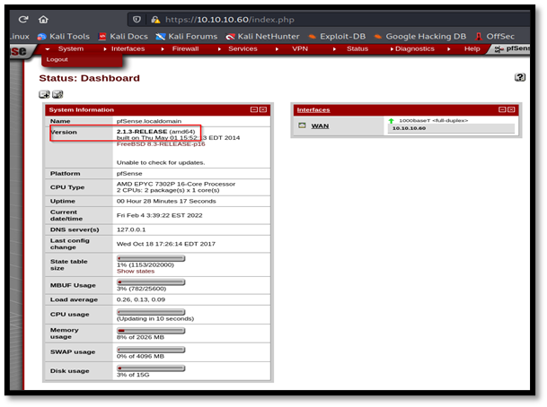This screenshot has height=407, width=547.
Task: Click the Memory usage progress bar
Action: click(x=151, y=331)
